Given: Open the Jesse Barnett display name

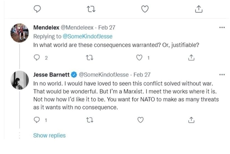Looking at the screenshot, I should 52,75.
